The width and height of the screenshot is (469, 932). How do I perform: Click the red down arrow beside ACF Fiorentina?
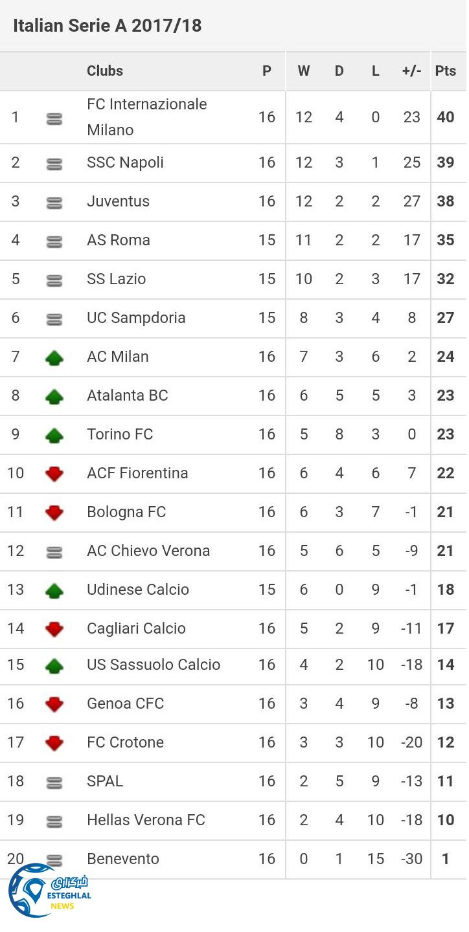(54, 474)
